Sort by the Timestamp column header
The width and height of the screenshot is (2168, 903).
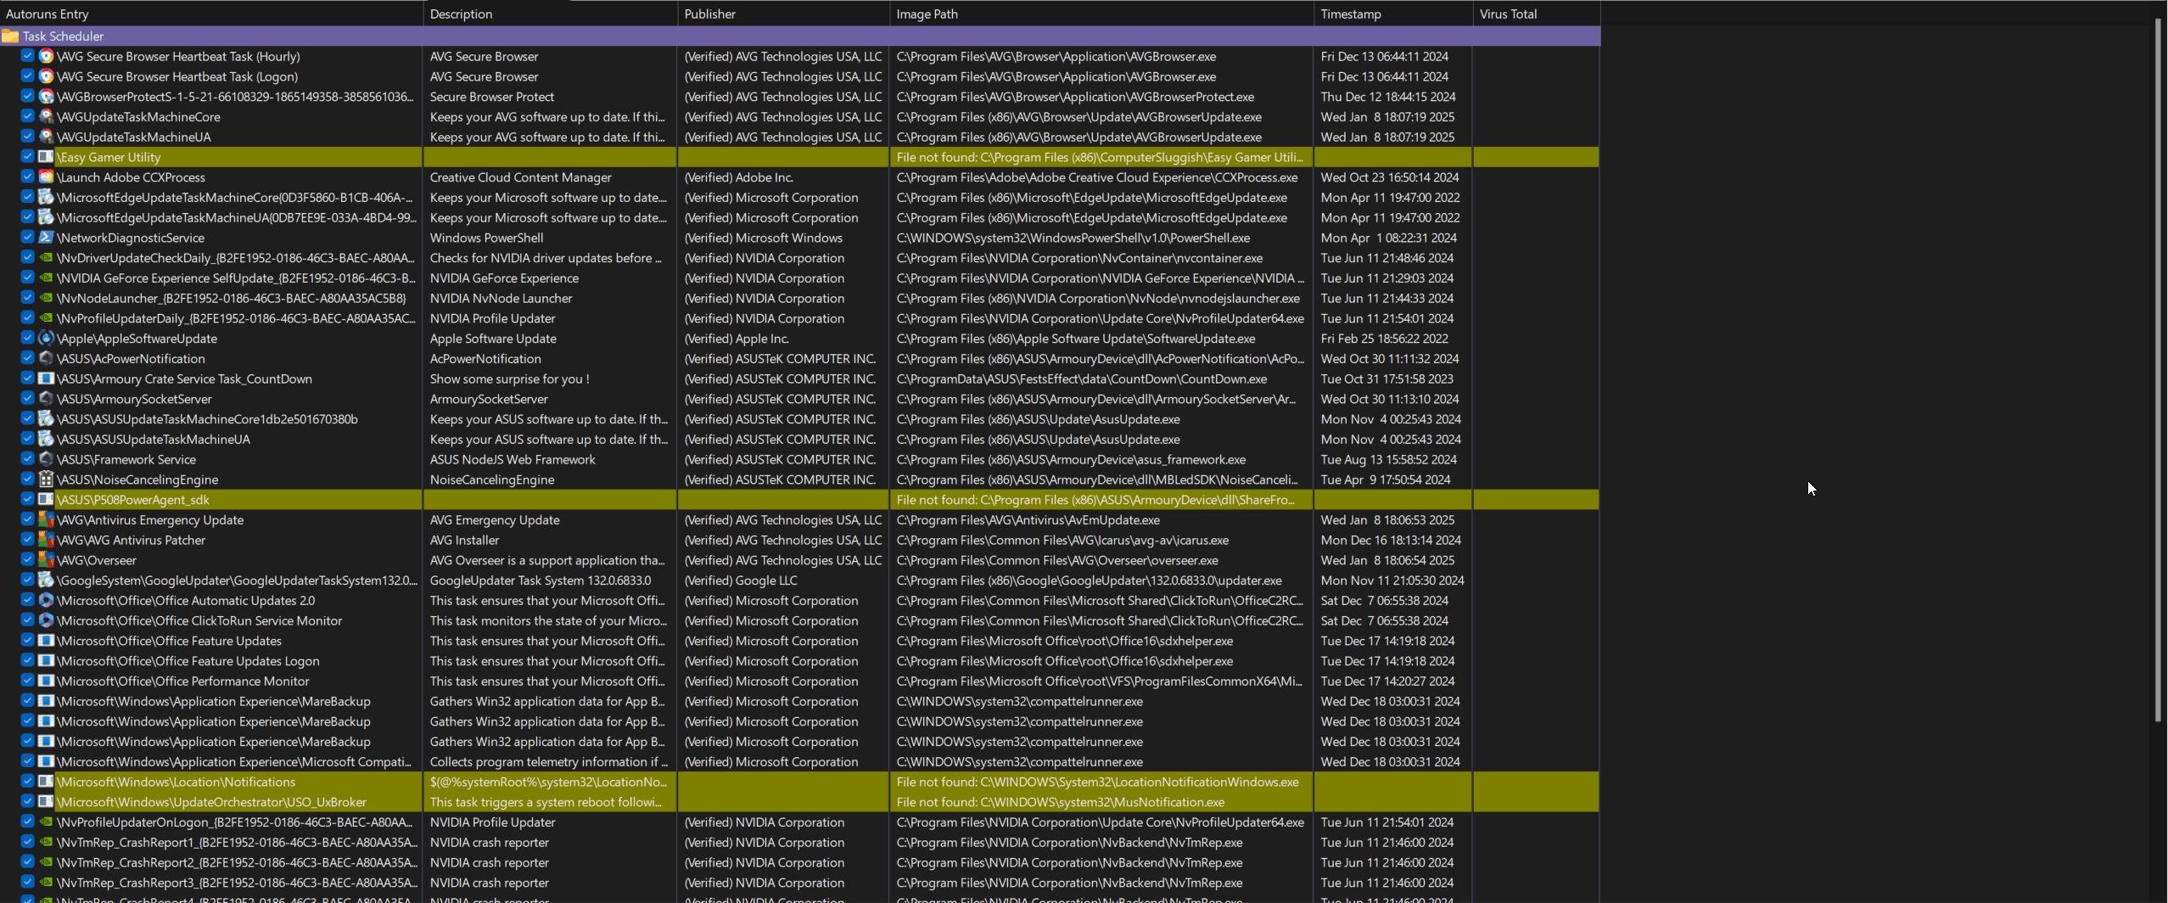coord(1394,14)
